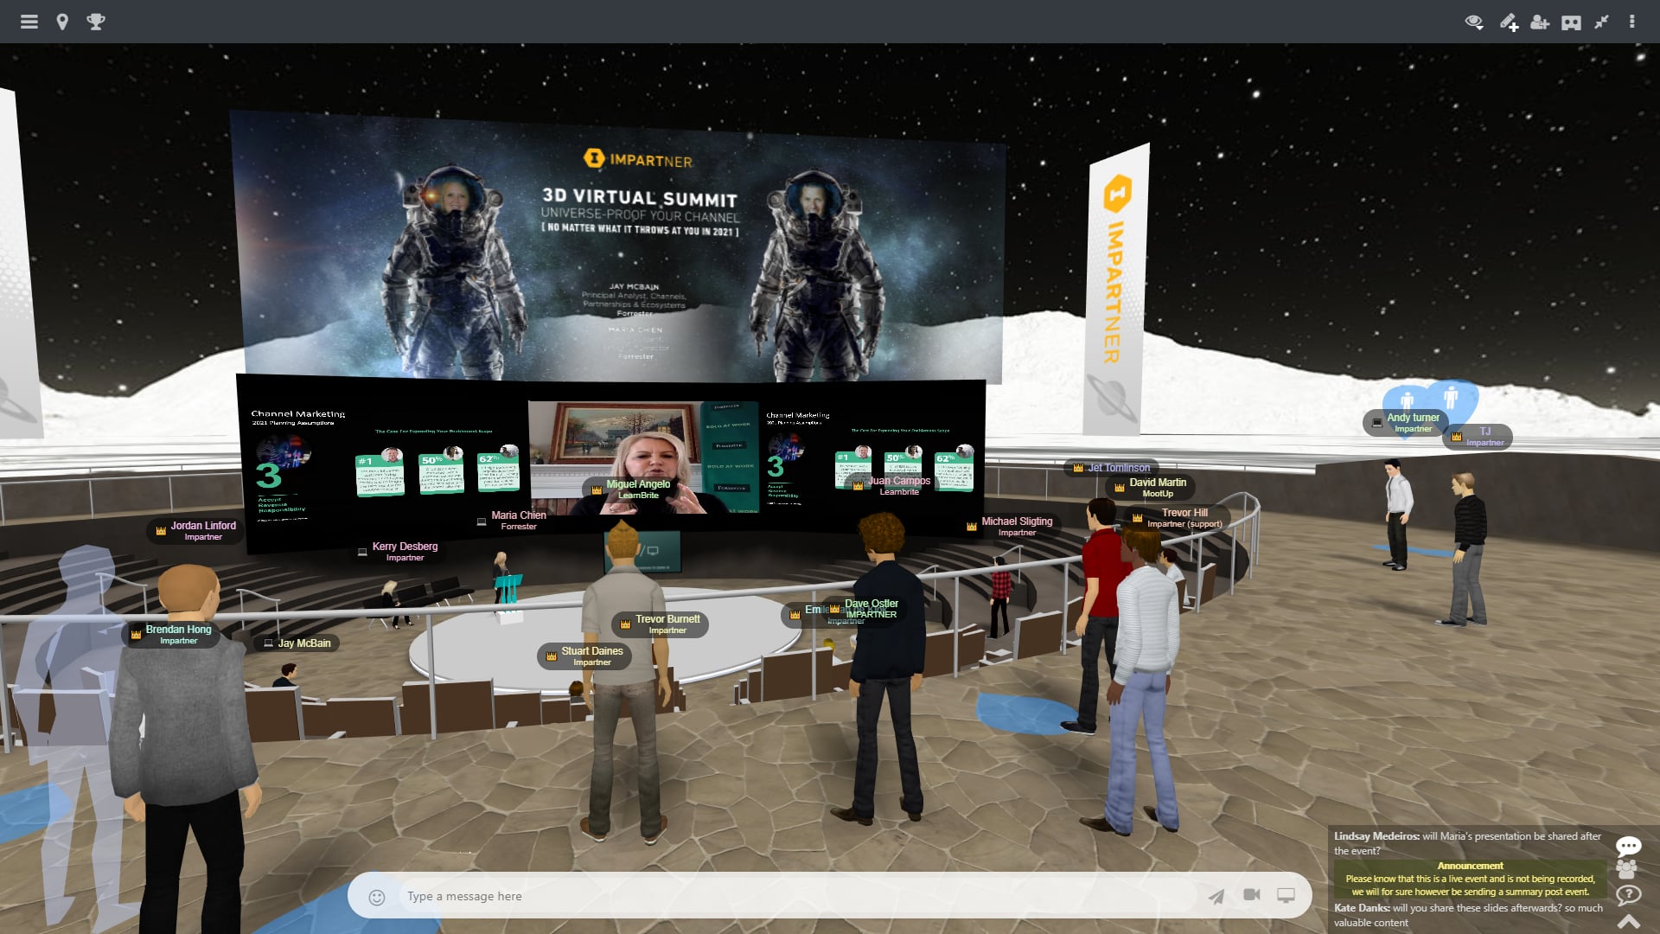Expand chat panel with up chevron
1660x934 pixels.
pyautogui.click(x=1629, y=922)
